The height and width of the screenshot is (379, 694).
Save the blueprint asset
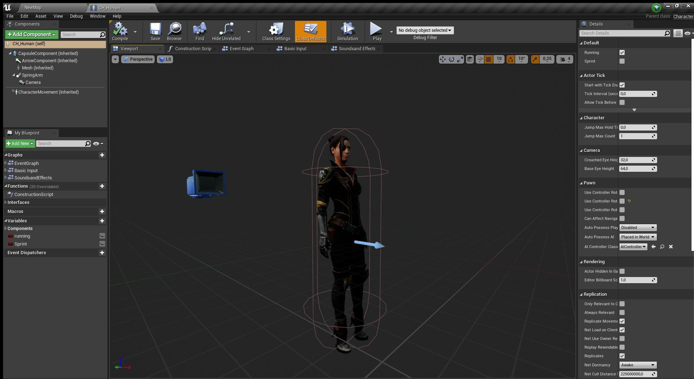[x=155, y=31]
